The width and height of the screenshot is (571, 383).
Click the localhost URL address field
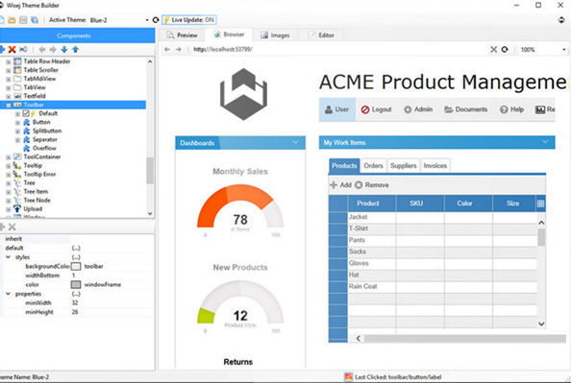tap(338, 50)
